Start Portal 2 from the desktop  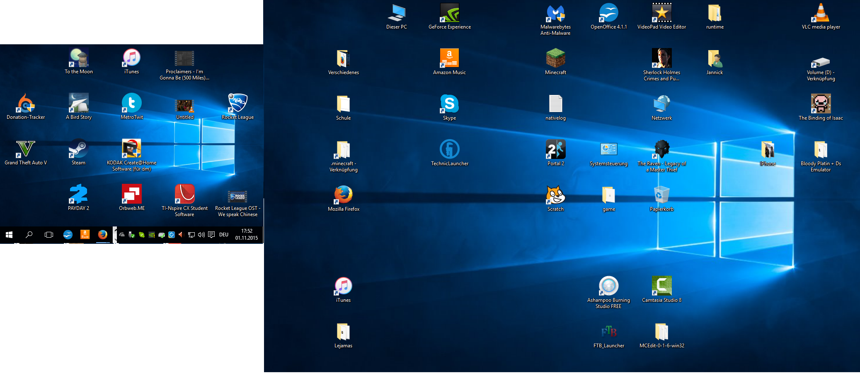pos(555,153)
